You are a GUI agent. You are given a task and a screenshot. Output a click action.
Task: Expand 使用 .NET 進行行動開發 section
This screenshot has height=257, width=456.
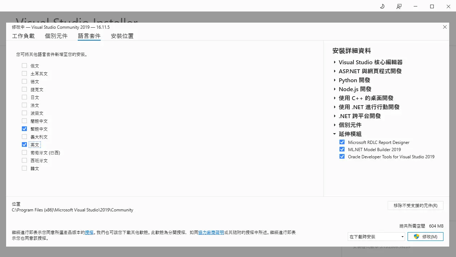click(335, 107)
